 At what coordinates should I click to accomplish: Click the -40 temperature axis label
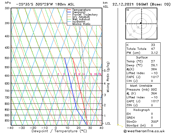coord(10,128)
